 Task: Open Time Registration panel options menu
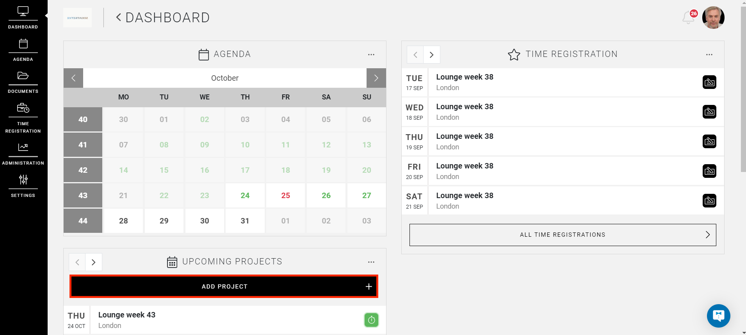coord(709,55)
